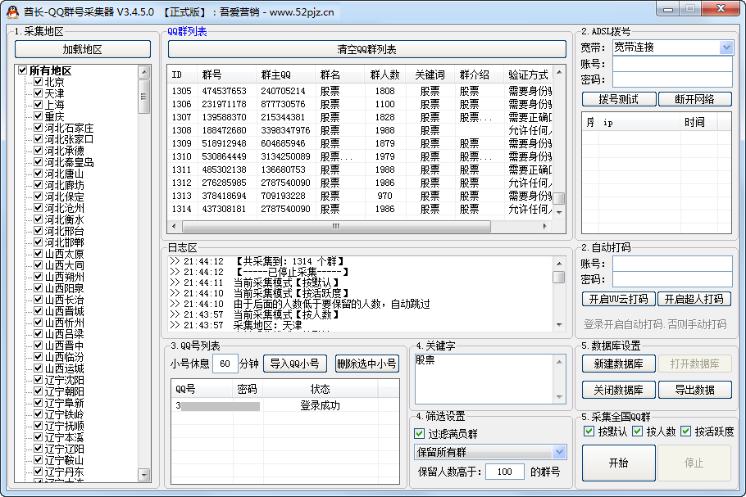
Task: Disable the 按活跃度 checkbox
Action: 686,431
